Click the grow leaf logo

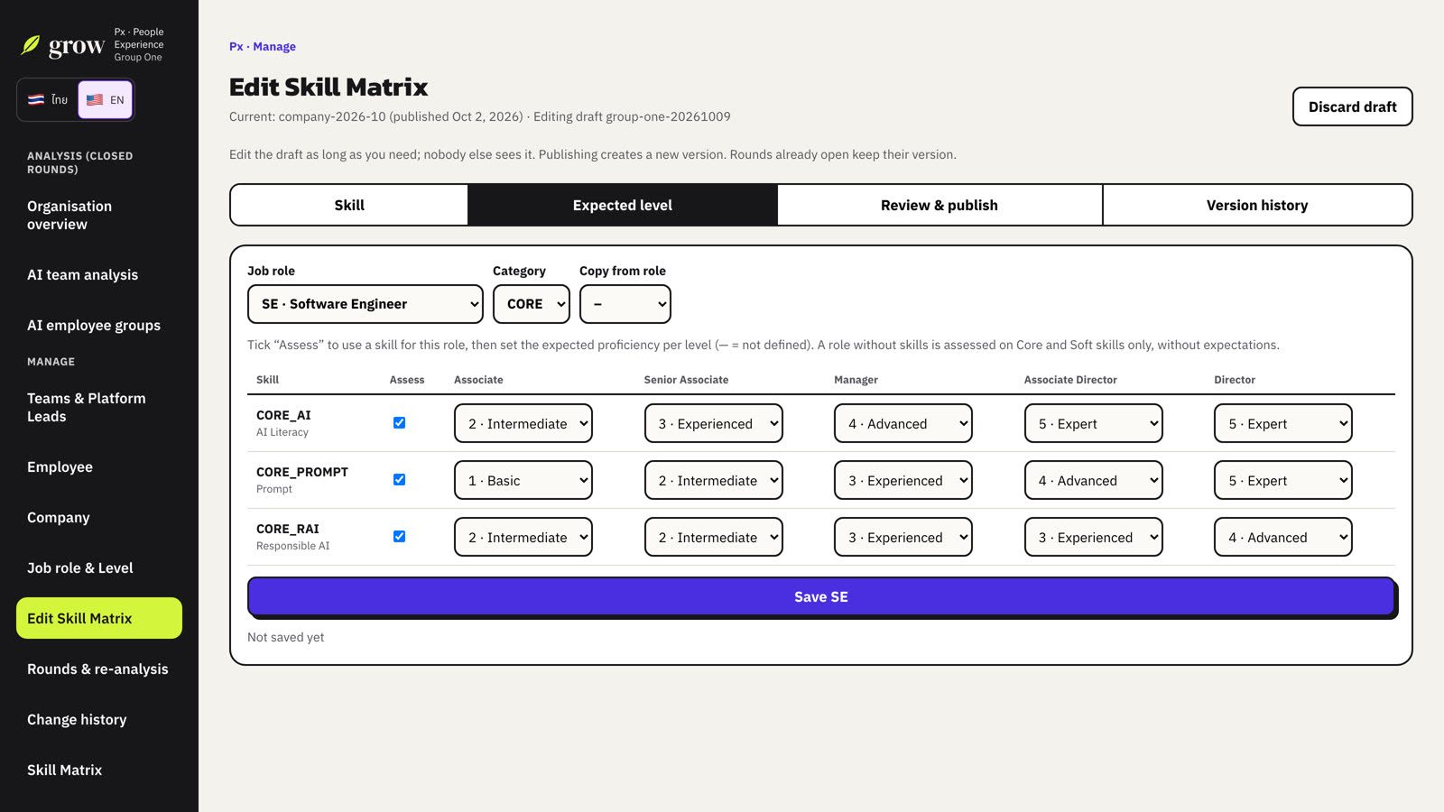31,45
